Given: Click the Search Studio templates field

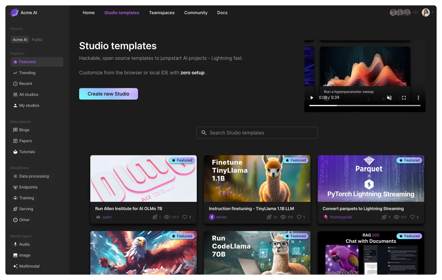Looking at the screenshot, I should coord(257,133).
